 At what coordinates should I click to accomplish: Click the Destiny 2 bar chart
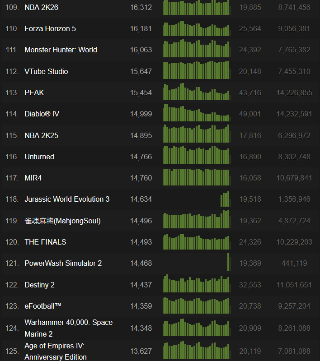197,283
